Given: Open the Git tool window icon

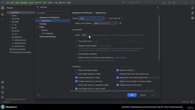Looking at the screenshot, I should (x=2, y=97).
